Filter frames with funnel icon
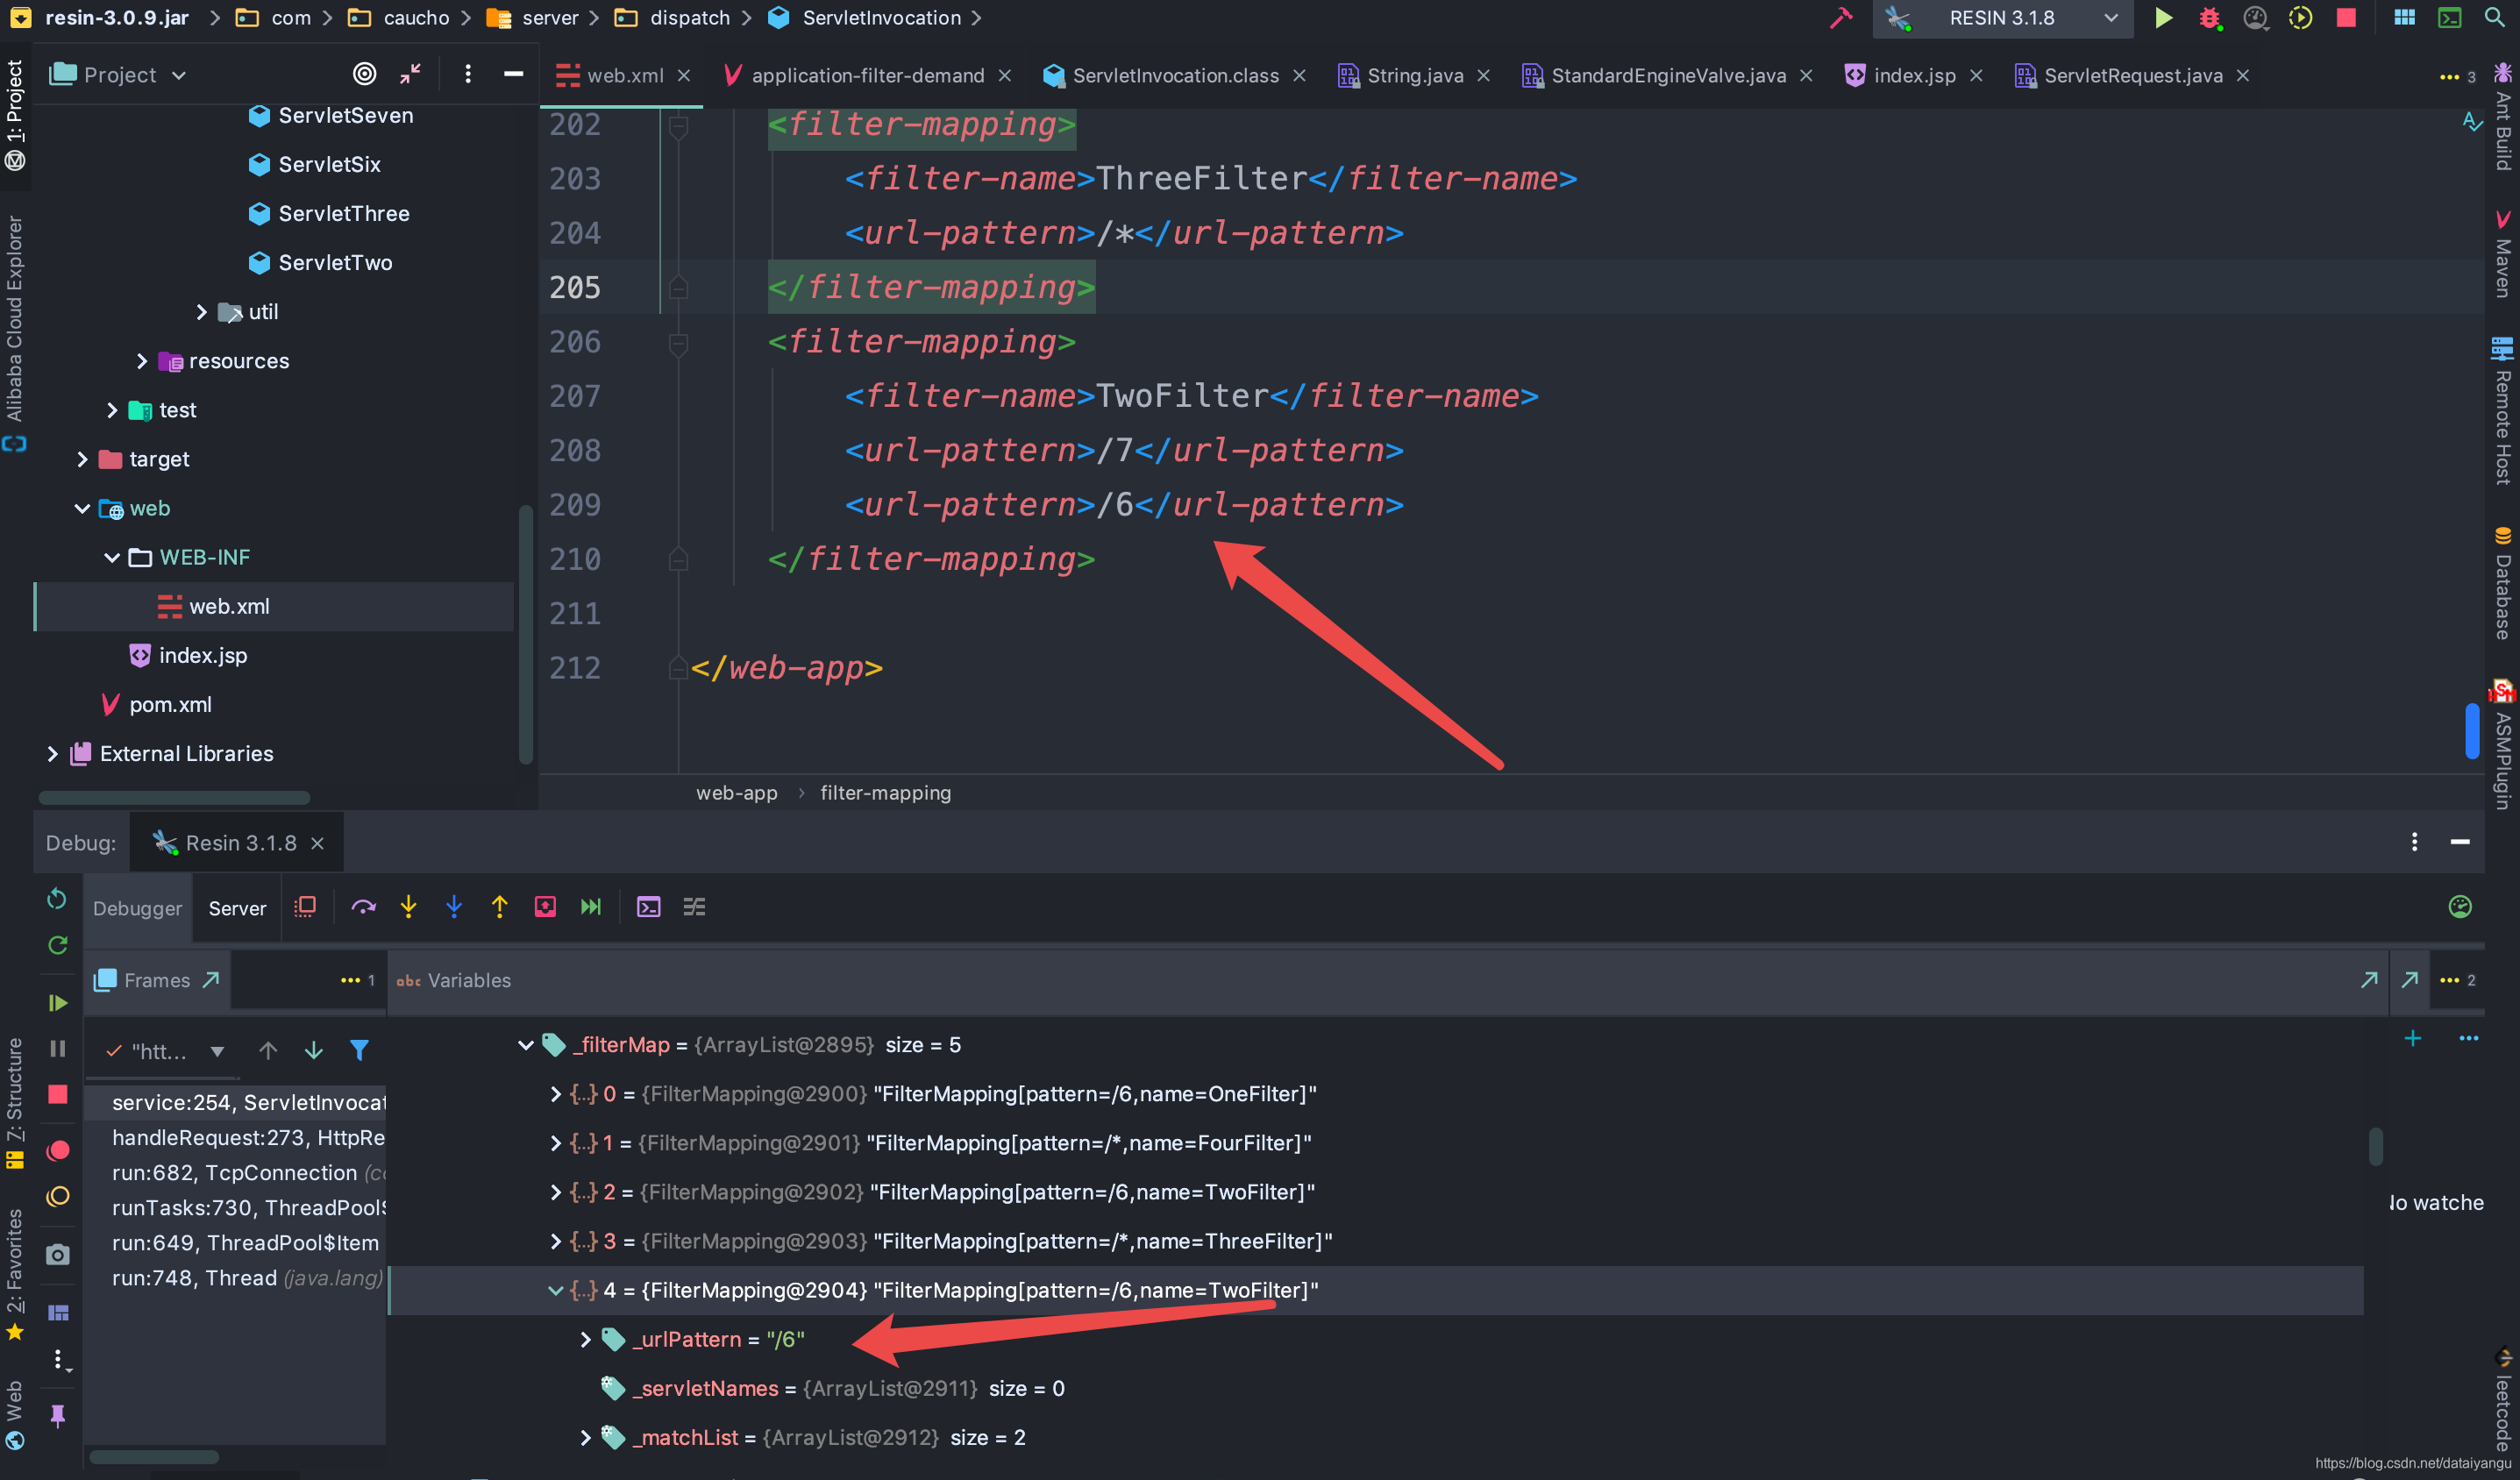The height and width of the screenshot is (1480, 2520). tap(359, 1051)
